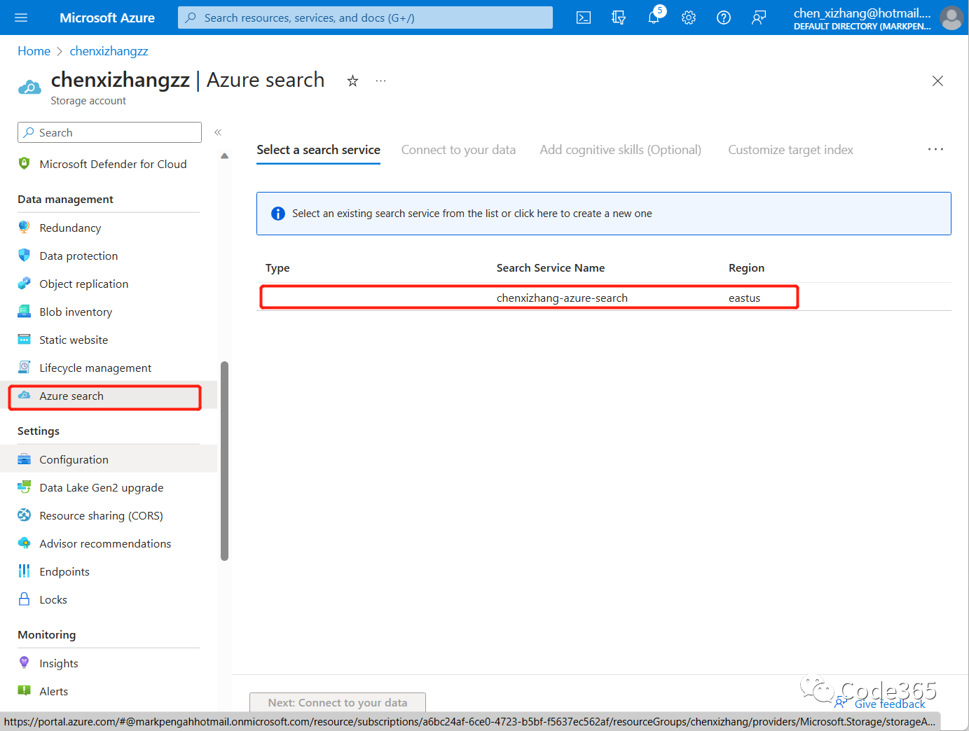Open the Azure search sidebar item
Viewport: 969px width, 731px height.
point(70,396)
